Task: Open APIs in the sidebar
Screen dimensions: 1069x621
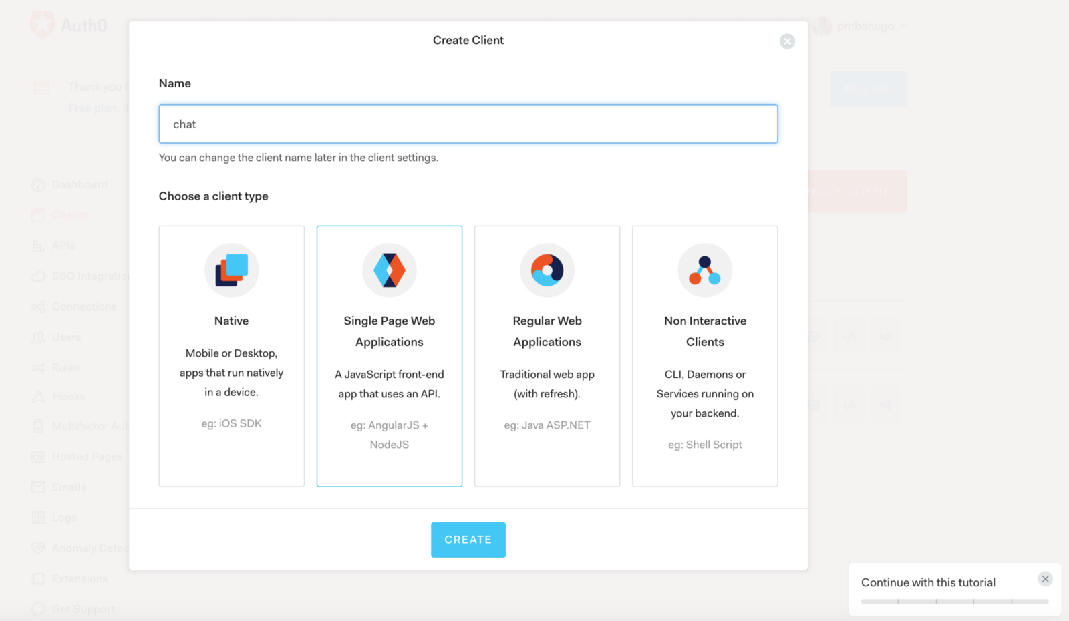Action: (63, 246)
